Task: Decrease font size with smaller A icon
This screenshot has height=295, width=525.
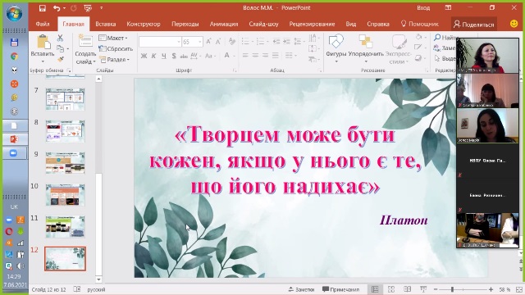Action: tap(218, 42)
